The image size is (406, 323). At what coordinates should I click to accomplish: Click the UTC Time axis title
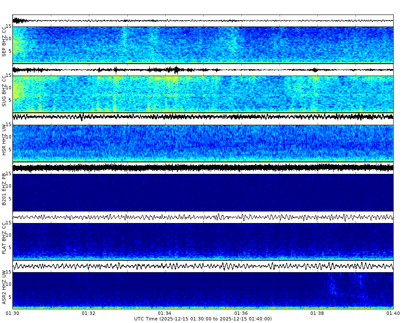point(203,318)
